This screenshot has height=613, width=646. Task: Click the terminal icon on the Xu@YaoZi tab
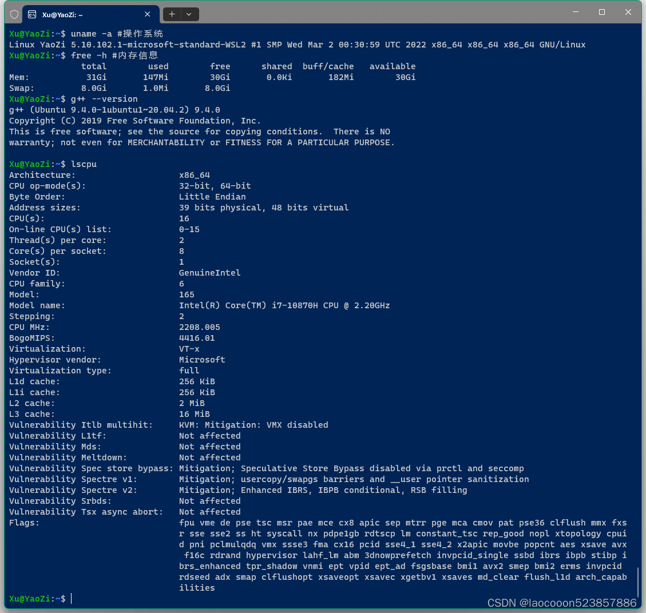pos(31,15)
